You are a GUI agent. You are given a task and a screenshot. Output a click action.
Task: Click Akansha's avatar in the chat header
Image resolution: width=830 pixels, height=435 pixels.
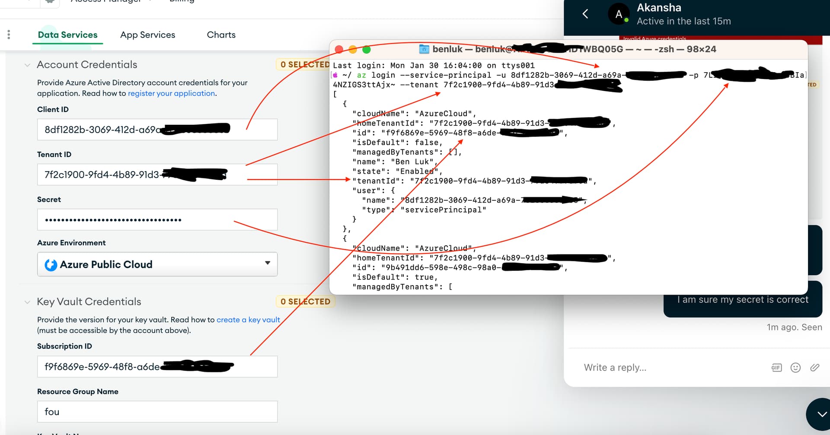(x=619, y=14)
